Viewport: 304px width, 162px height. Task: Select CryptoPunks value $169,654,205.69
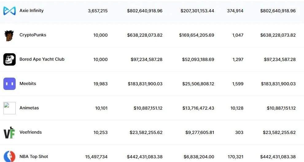click(197, 35)
